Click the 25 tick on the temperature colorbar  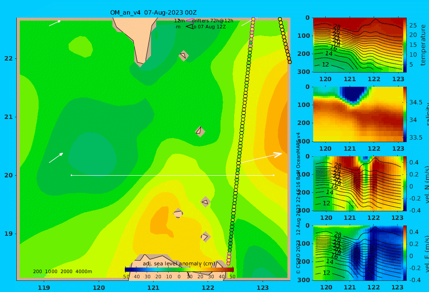[x=413, y=25]
